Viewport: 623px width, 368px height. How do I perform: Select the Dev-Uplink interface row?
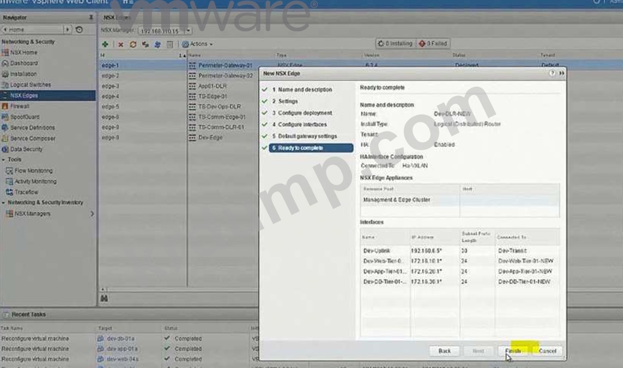coord(460,251)
